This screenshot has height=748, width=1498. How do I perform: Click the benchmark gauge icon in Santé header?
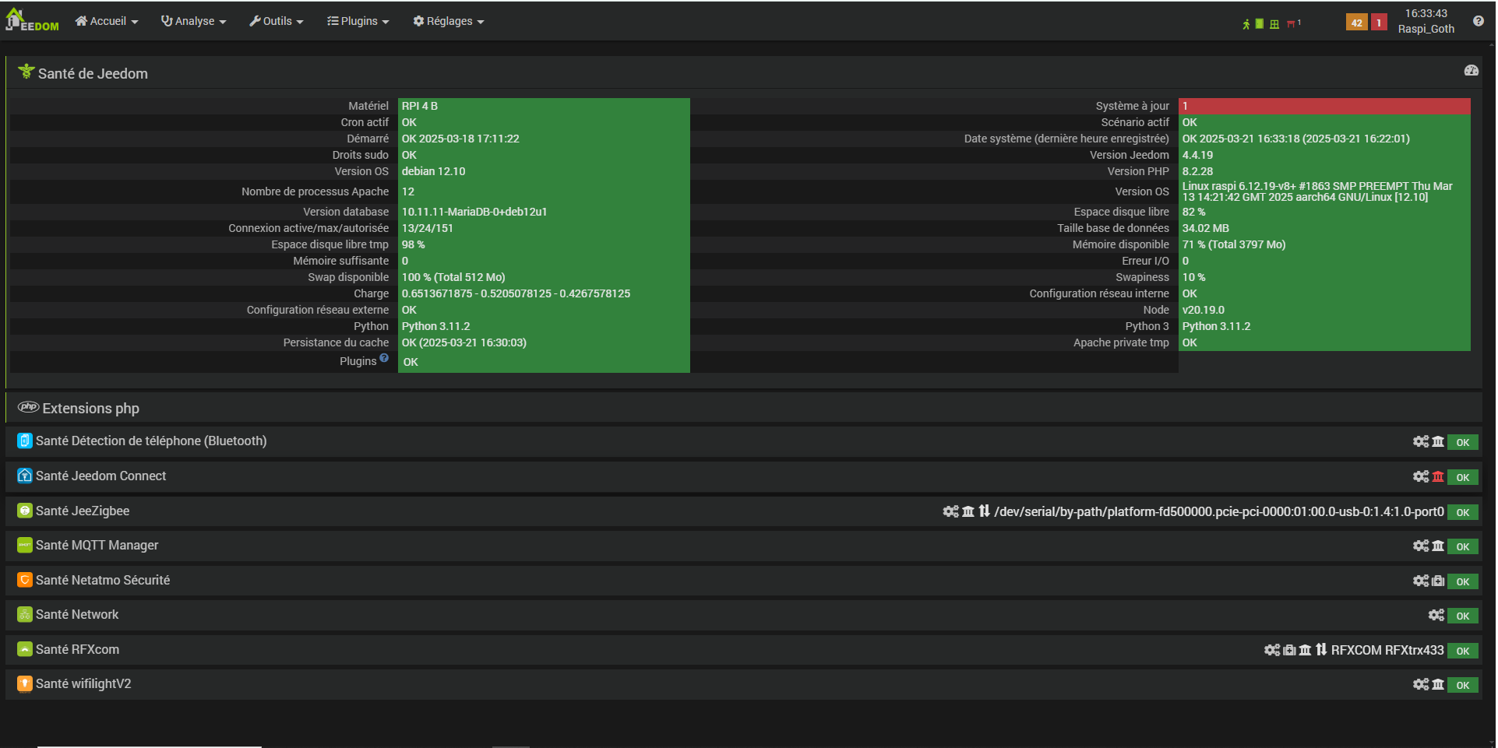1472,71
